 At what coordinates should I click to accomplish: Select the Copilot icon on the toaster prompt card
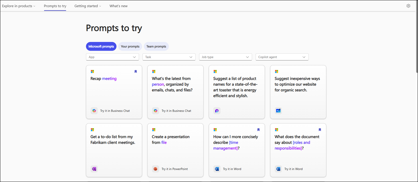coord(217,111)
